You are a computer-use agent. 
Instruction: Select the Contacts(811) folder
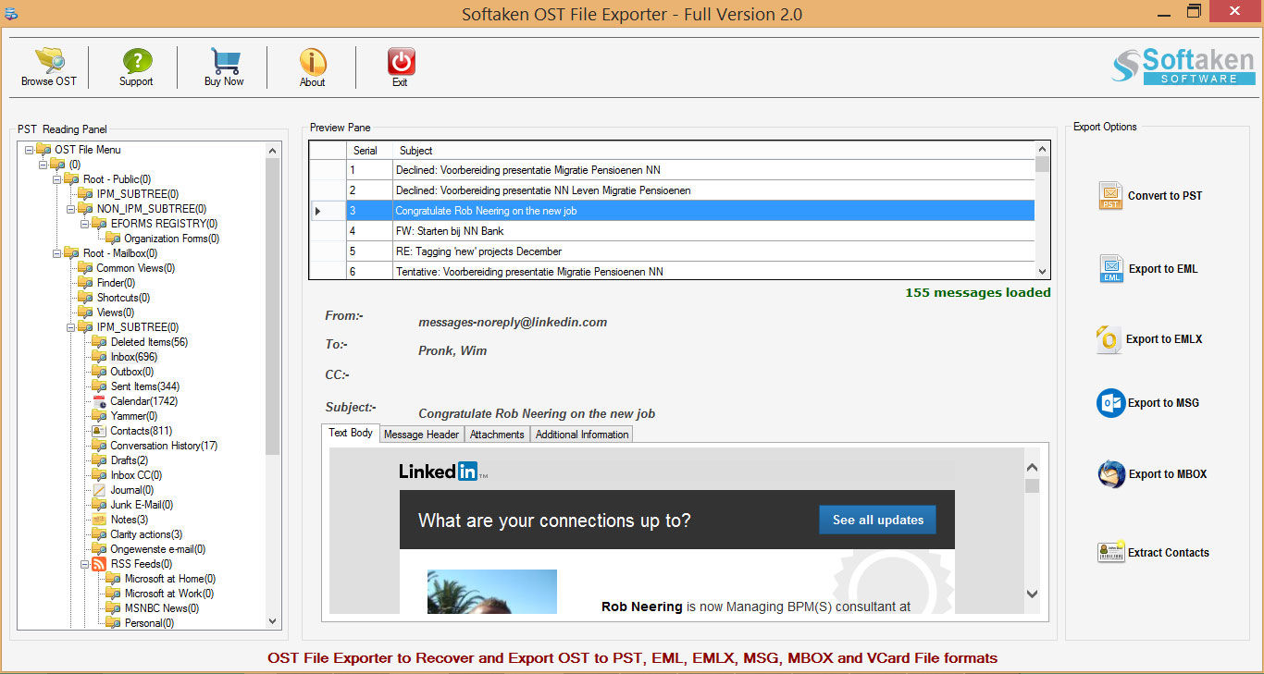[141, 431]
